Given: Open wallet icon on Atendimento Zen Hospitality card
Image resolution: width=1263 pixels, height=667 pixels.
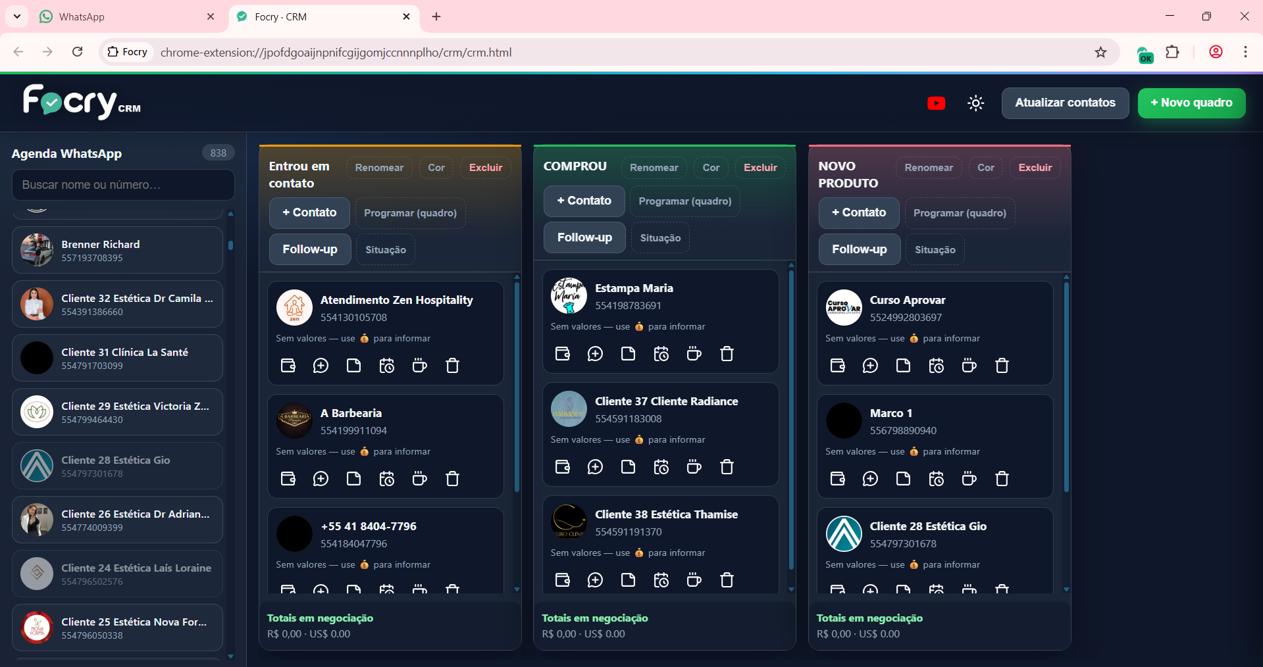Looking at the screenshot, I should [288, 366].
